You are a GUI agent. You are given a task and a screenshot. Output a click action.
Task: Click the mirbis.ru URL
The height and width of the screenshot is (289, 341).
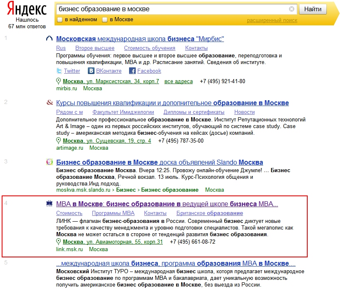pyautogui.click(x=67, y=89)
